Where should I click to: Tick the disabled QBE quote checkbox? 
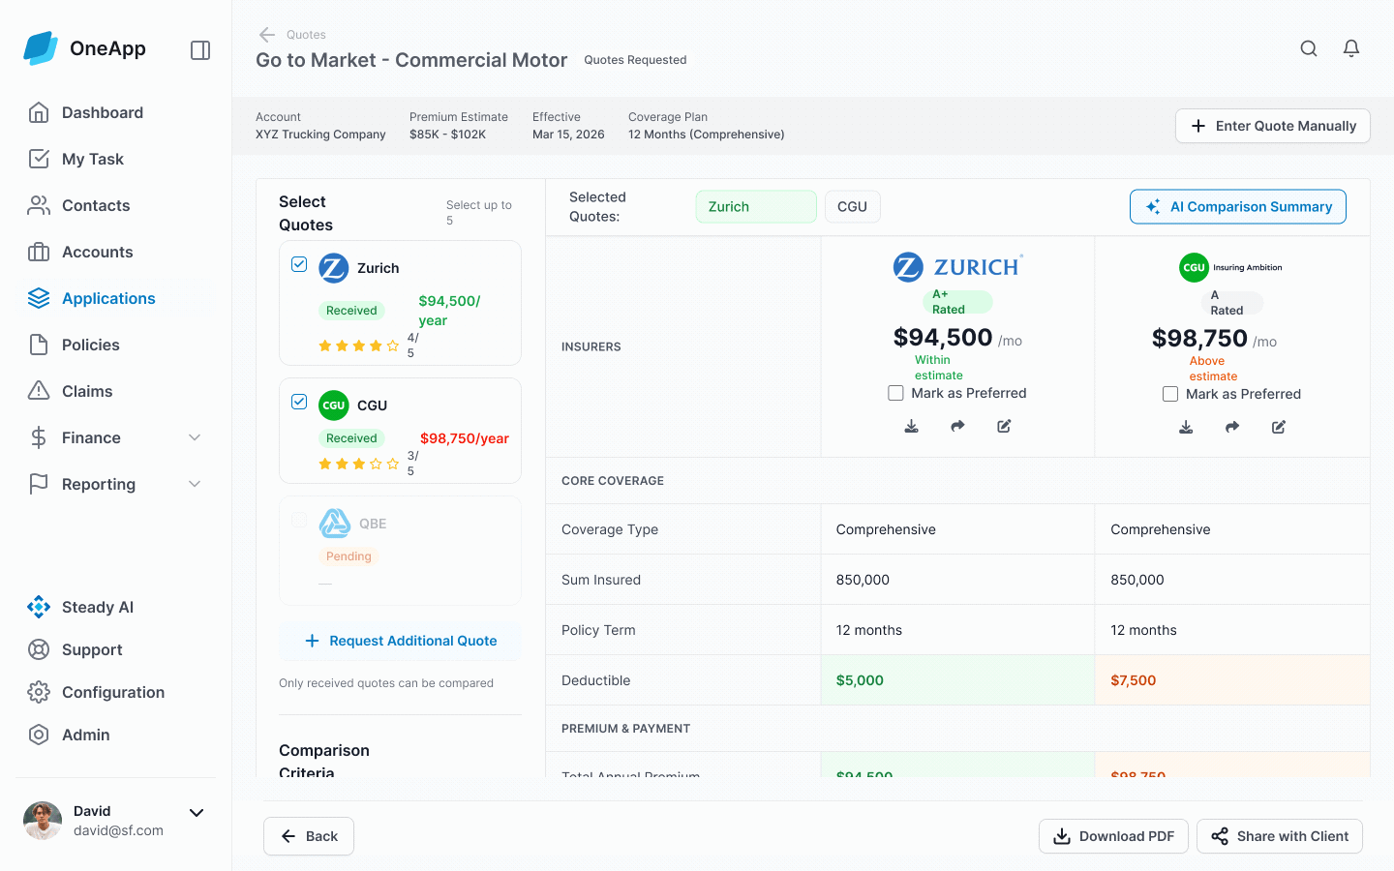299,520
